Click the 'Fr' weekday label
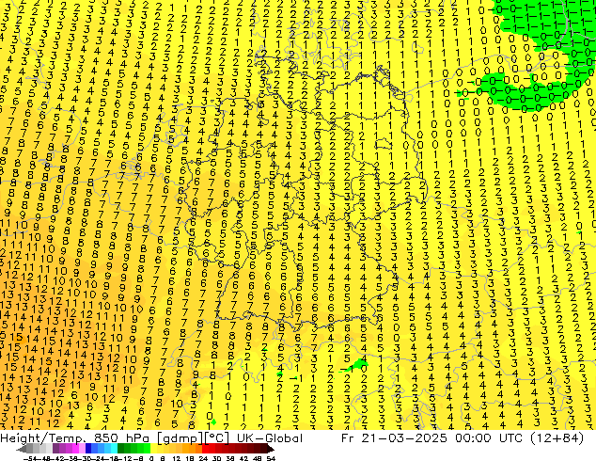Image resolution: width=596 pixels, height=461 pixels. (348, 438)
